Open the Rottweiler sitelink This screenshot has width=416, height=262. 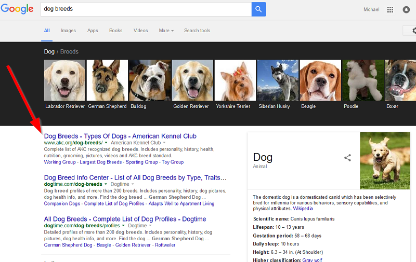165,245
